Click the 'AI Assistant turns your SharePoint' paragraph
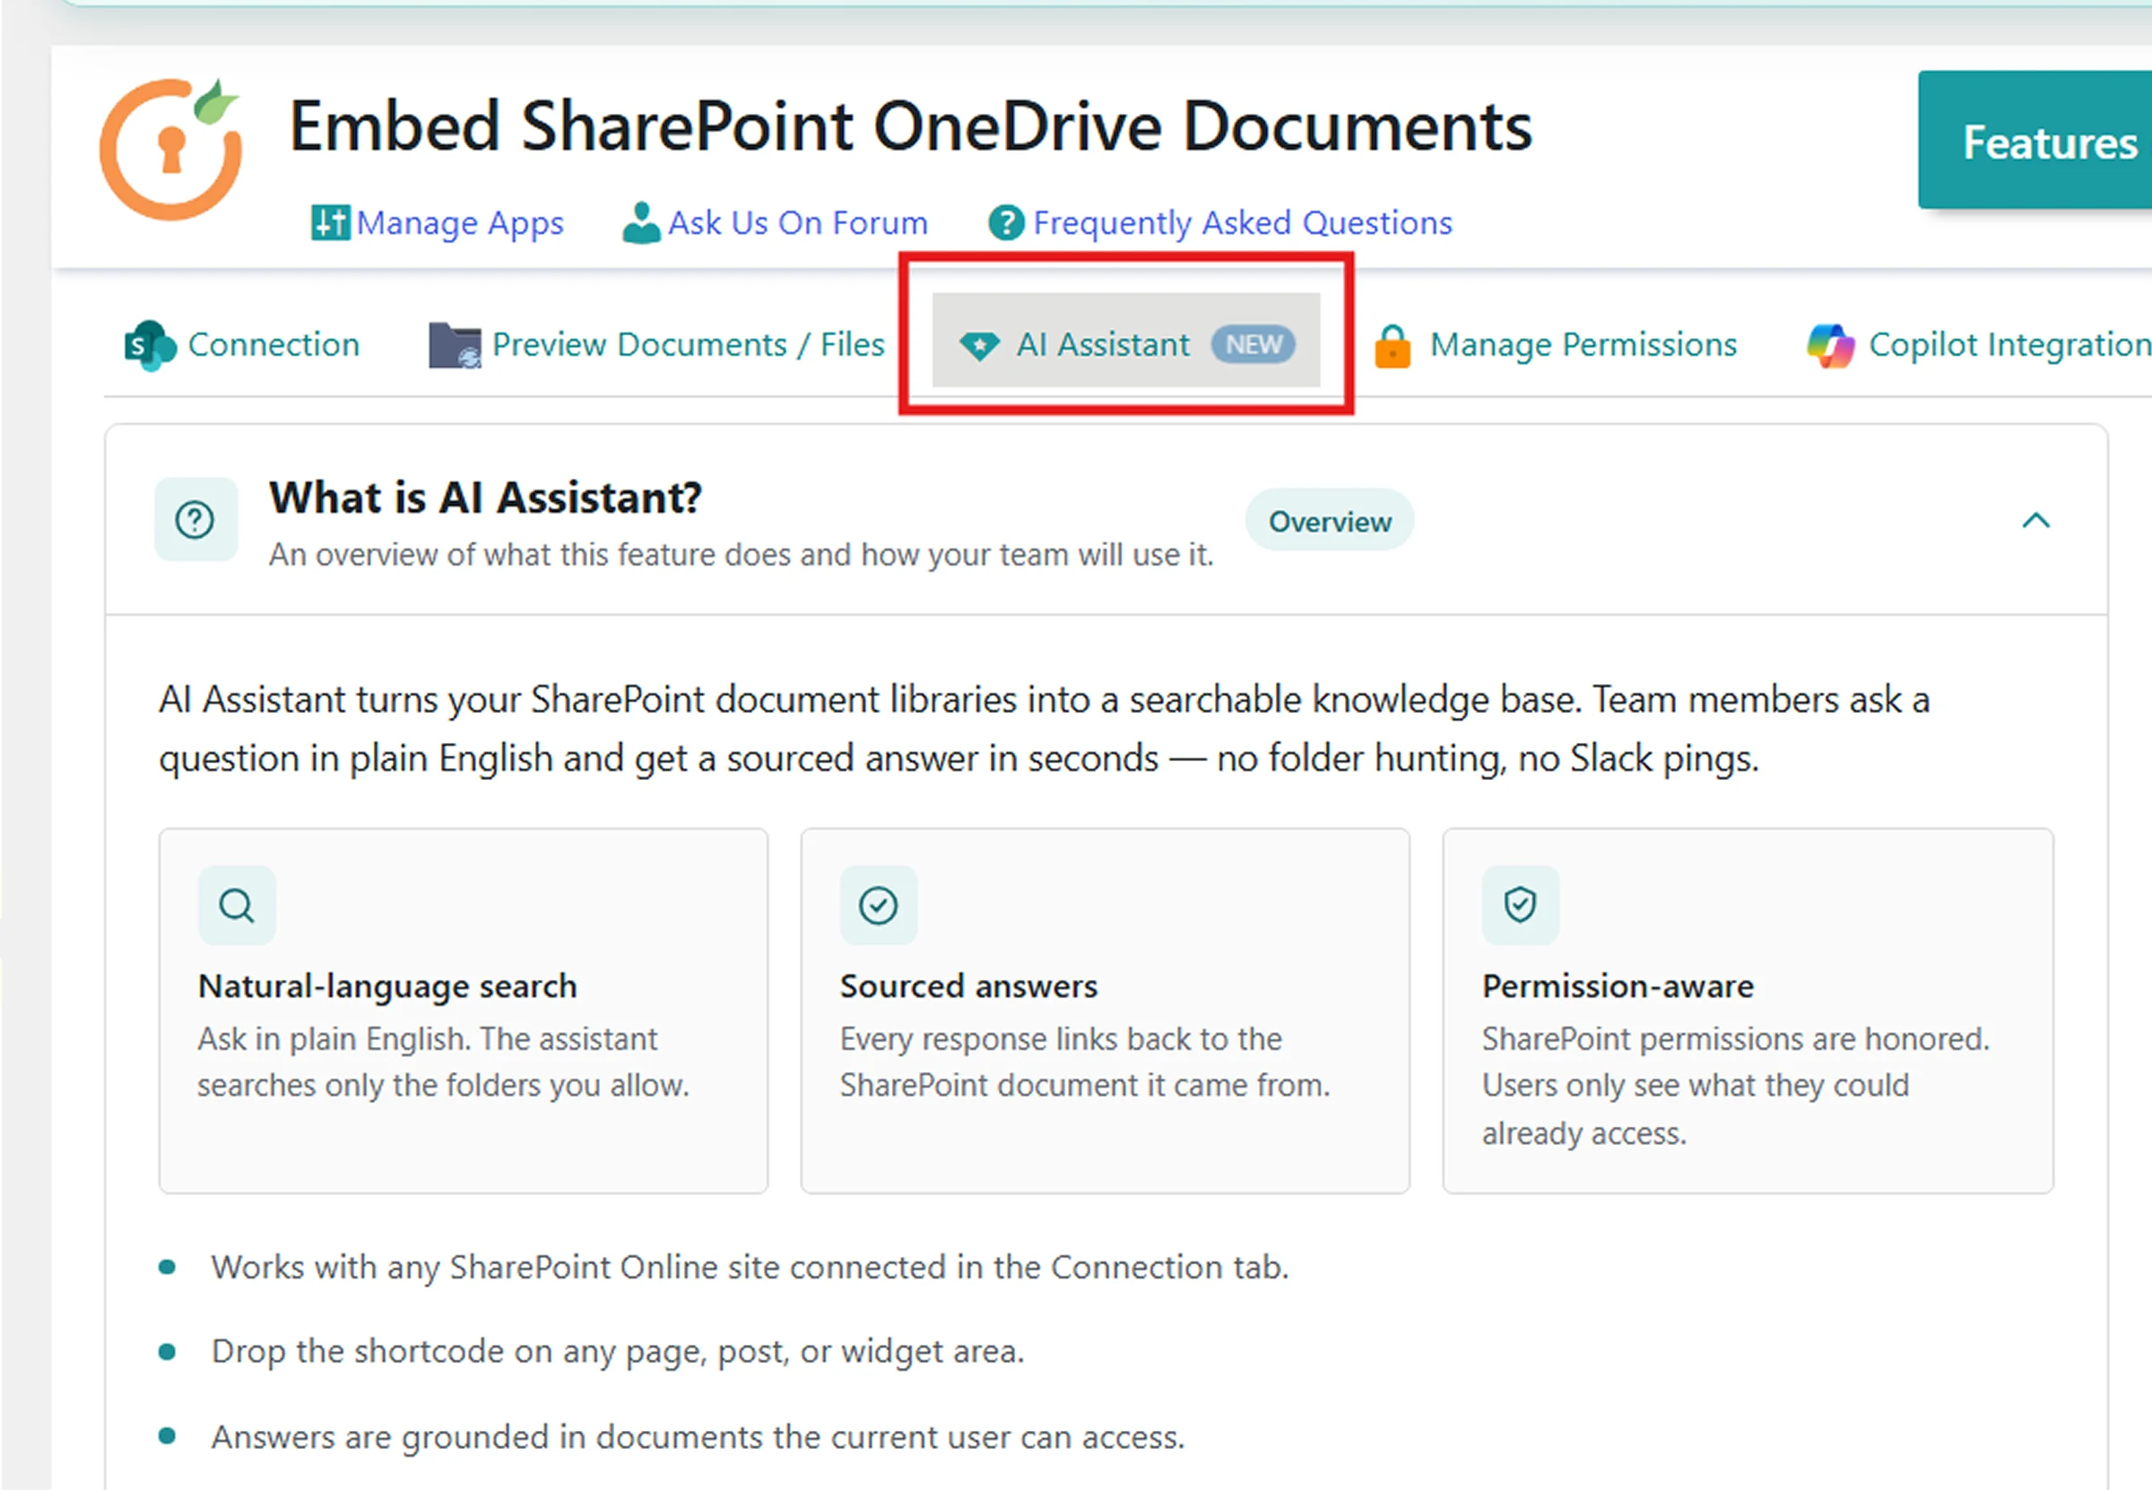The width and height of the screenshot is (2152, 1490). coord(1044,728)
